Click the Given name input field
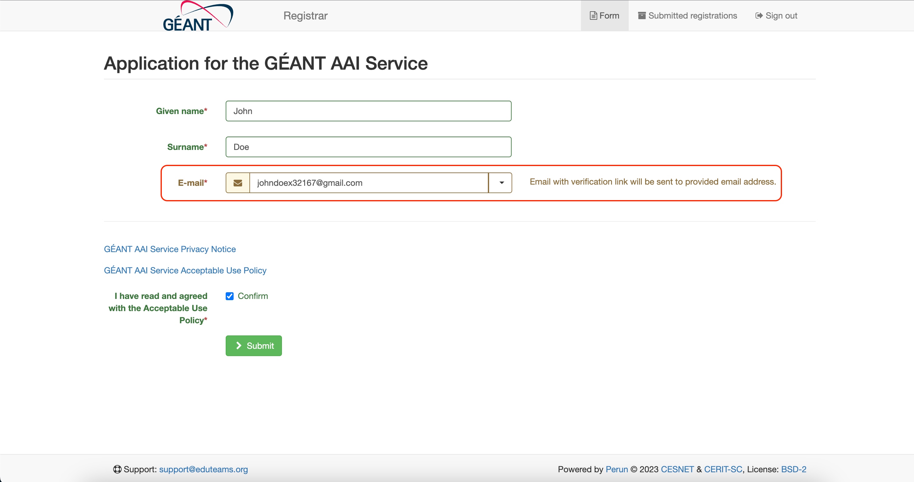914x482 pixels. click(x=368, y=111)
